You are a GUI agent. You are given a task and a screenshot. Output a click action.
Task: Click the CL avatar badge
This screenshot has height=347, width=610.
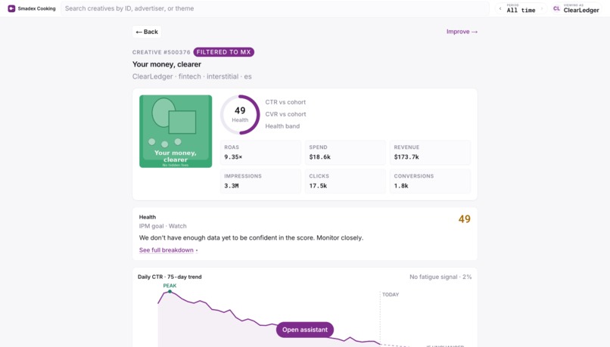coord(557,8)
